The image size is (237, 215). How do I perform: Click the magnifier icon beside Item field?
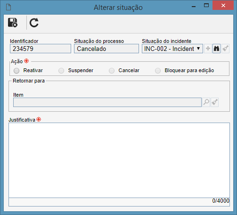pyautogui.click(x=206, y=102)
